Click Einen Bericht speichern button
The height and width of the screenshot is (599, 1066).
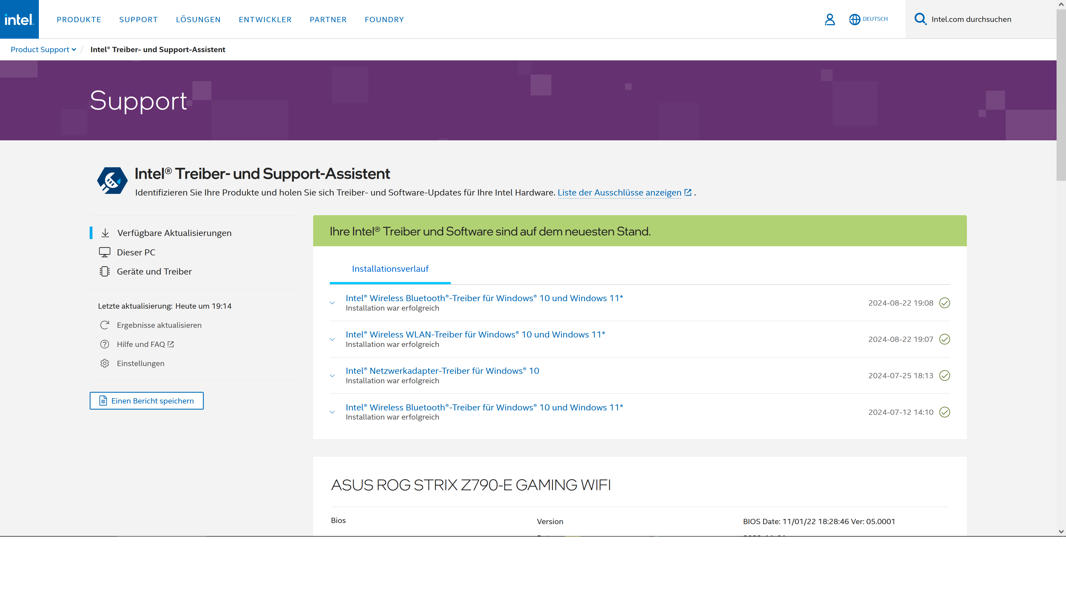(x=147, y=400)
